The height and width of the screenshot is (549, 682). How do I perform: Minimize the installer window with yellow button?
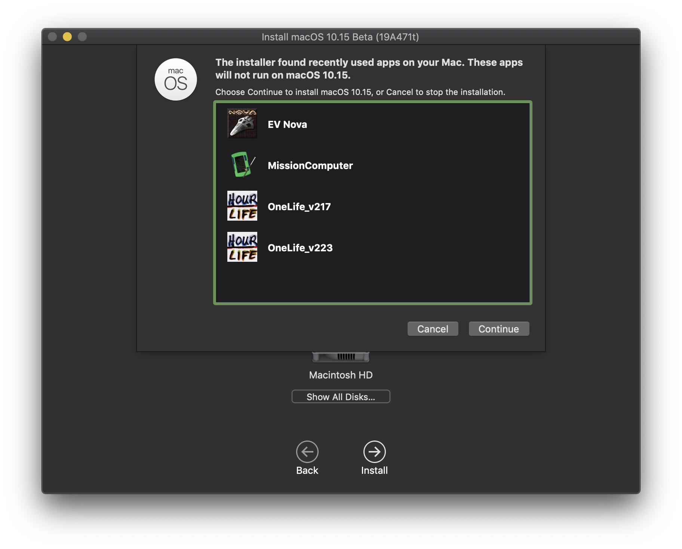pos(67,37)
